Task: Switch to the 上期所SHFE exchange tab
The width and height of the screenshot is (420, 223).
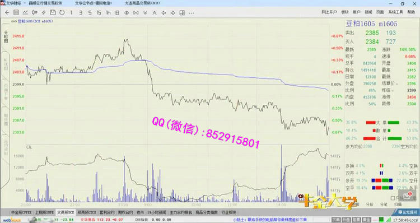Action: [44, 212]
